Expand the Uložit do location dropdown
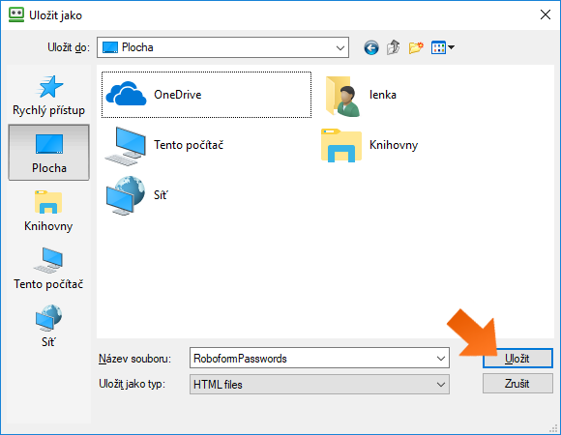 [x=340, y=47]
